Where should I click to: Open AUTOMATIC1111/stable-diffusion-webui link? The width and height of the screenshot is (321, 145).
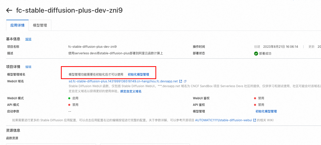(x=223, y=120)
